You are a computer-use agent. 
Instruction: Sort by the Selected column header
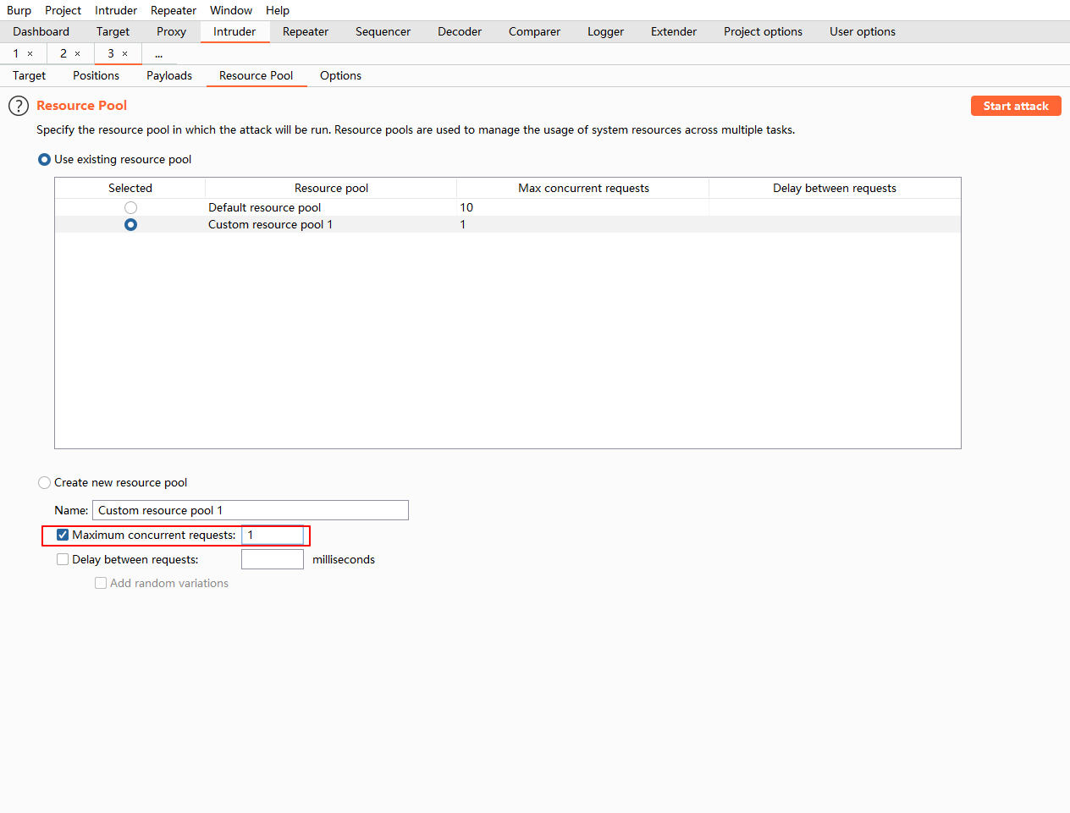coord(130,188)
